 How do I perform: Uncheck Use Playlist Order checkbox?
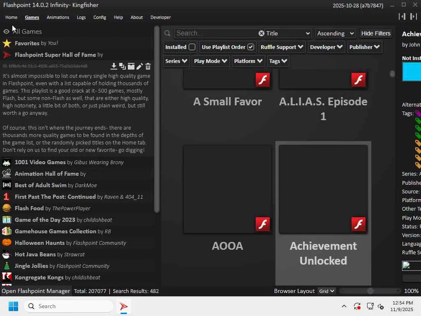[x=251, y=47]
